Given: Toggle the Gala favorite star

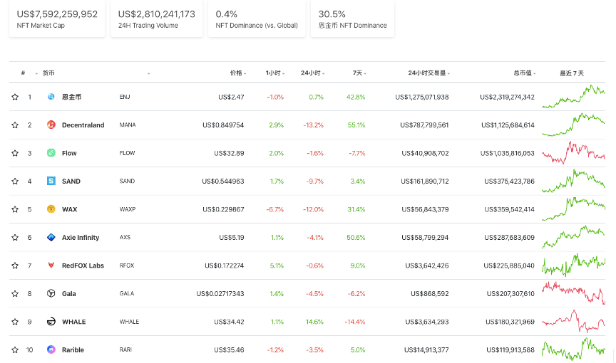Looking at the screenshot, I should (15, 294).
